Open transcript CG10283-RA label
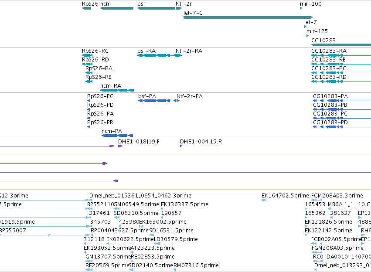The width and height of the screenshot is (371, 272). point(329,51)
